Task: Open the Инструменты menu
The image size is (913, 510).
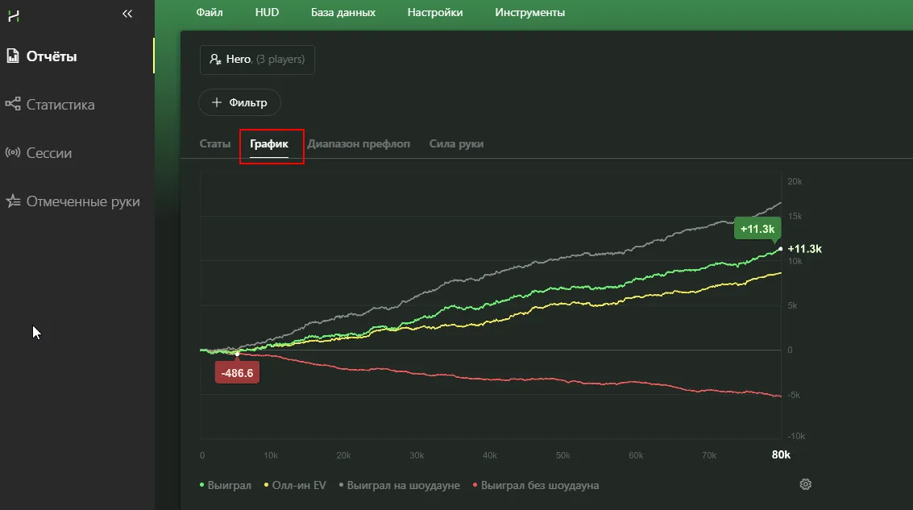Action: click(x=529, y=12)
